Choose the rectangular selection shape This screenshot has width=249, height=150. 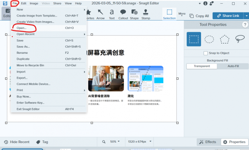click(194, 39)
